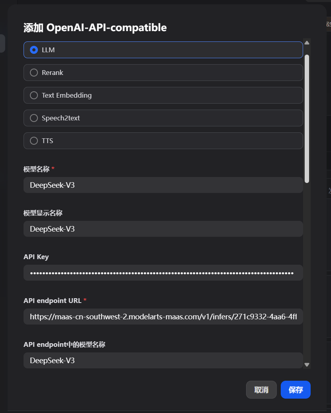The height and width of the screenshot is (413, 331).
Task: Click the API endpoint中的模型名称 label
Action: point(64,344)
